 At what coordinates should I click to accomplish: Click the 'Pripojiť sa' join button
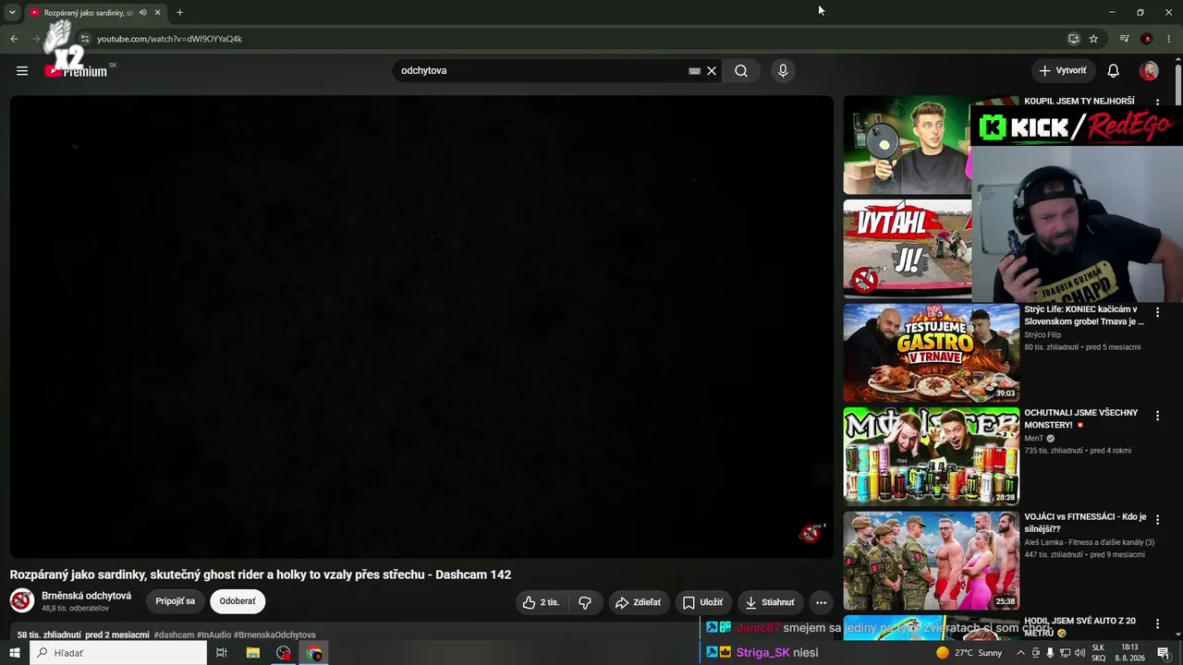175,601
